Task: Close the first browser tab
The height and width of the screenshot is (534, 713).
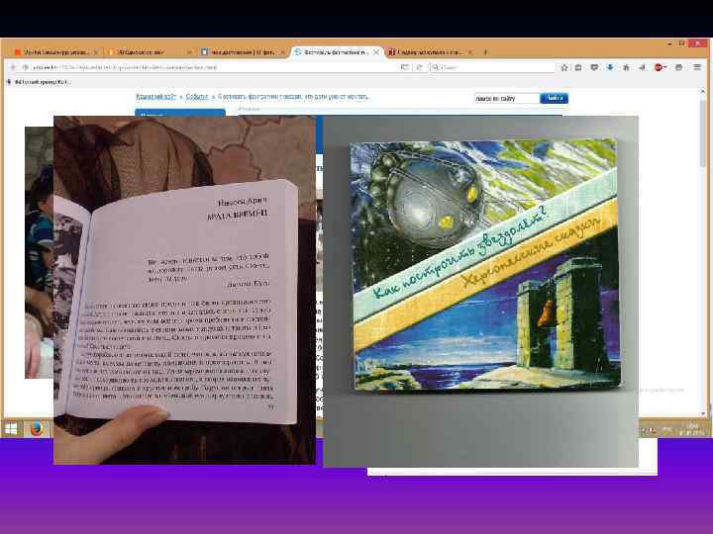Action: click(95, 52)
